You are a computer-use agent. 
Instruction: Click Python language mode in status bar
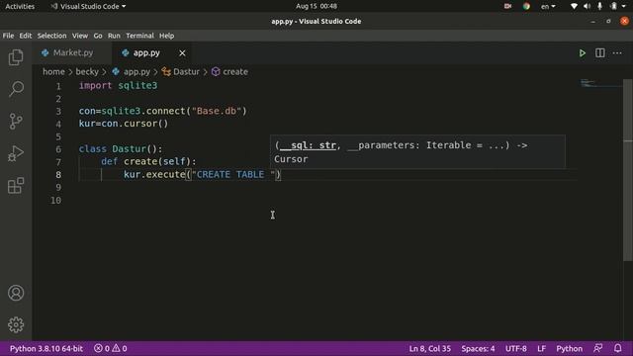tap(570, 348)
